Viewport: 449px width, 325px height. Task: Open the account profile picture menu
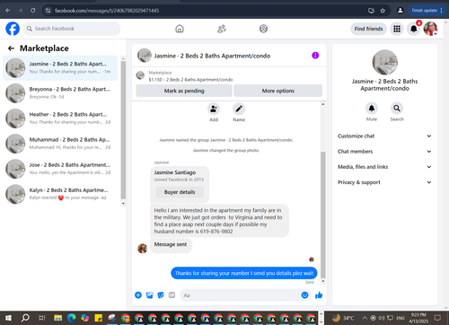pos(430,29)
